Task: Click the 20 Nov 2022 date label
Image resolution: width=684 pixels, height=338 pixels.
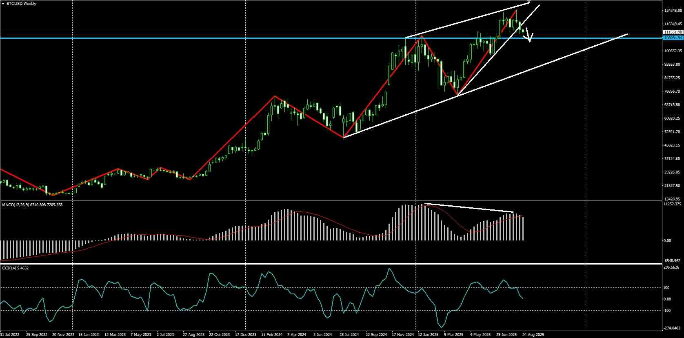Action: click(x=62, y=335)
